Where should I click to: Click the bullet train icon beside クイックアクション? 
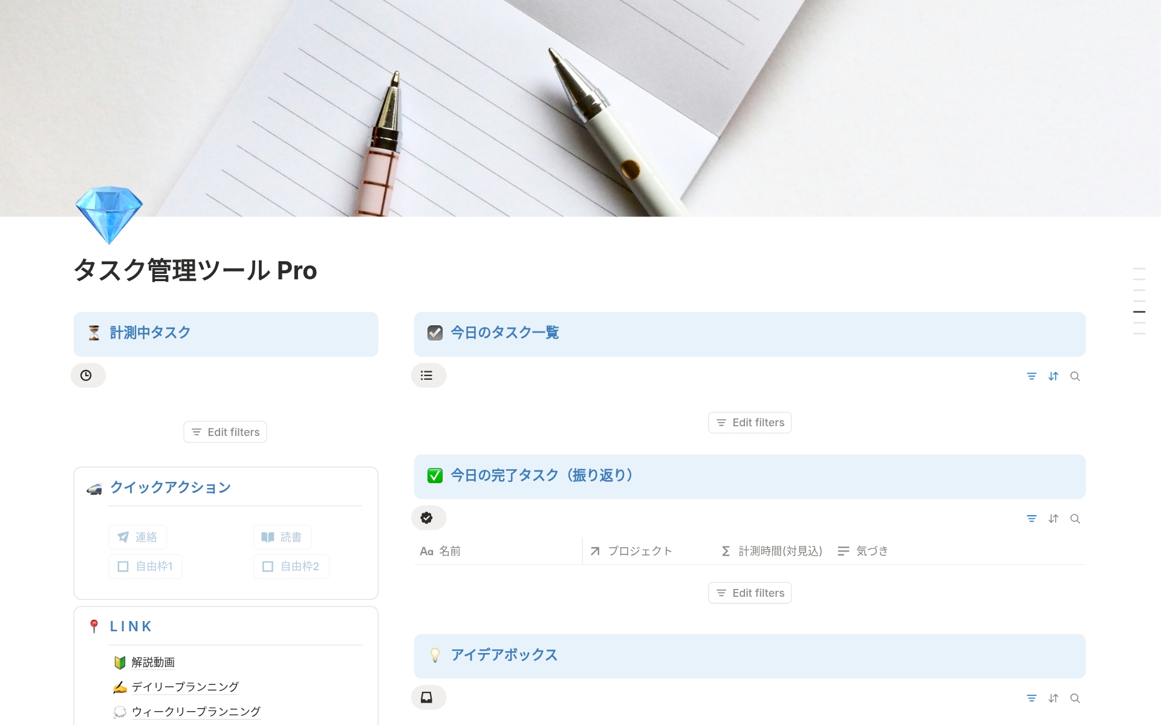coord(94,489)
